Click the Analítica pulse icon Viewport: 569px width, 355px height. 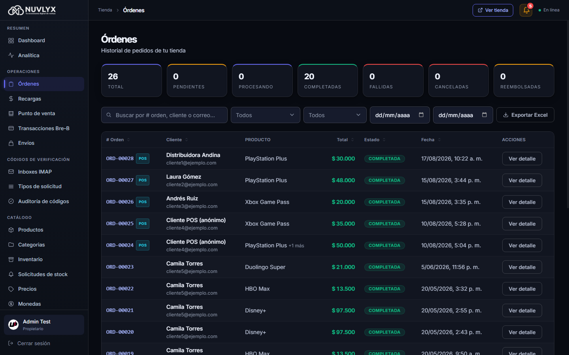(x=11, y=56)
